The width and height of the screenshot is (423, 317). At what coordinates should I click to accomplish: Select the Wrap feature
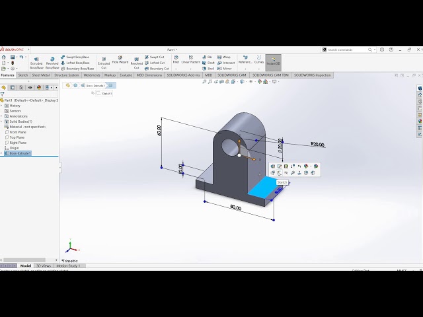click(x=224, y=57)
